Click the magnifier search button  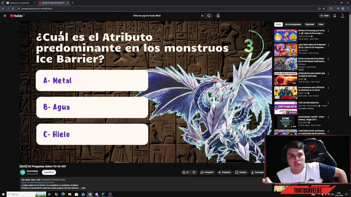pyautogui.click(x=209, y=16)
